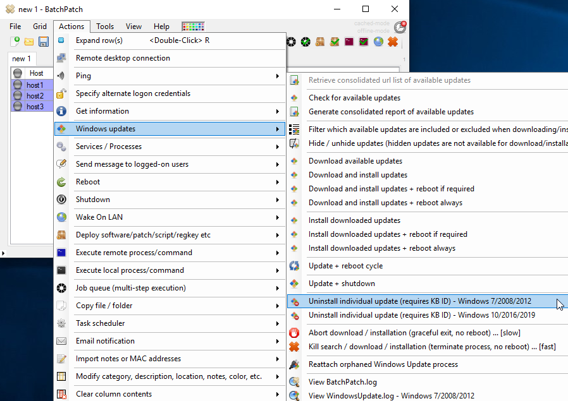The image size is (568, 401).
Task: Click the icon beside Clear column contents
Action: (61, 394)
